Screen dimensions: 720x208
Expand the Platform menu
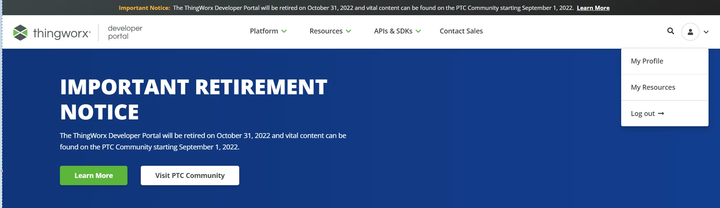pyautogui.click(x=268, y=31)
